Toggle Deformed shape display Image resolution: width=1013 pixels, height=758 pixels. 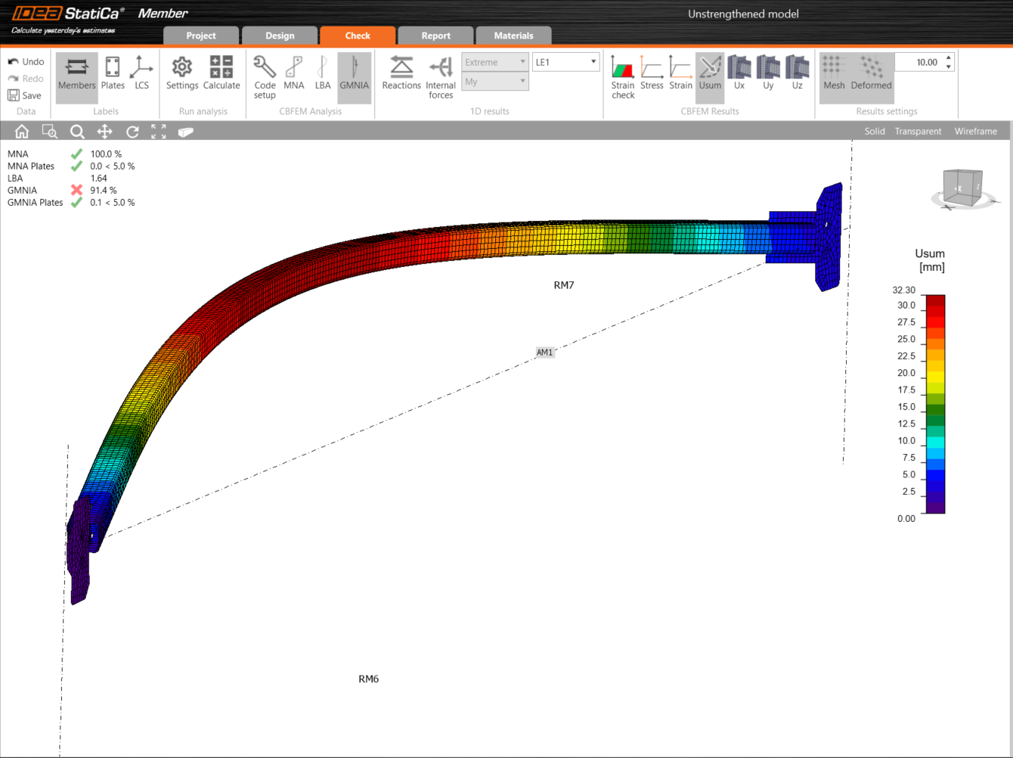871,73
